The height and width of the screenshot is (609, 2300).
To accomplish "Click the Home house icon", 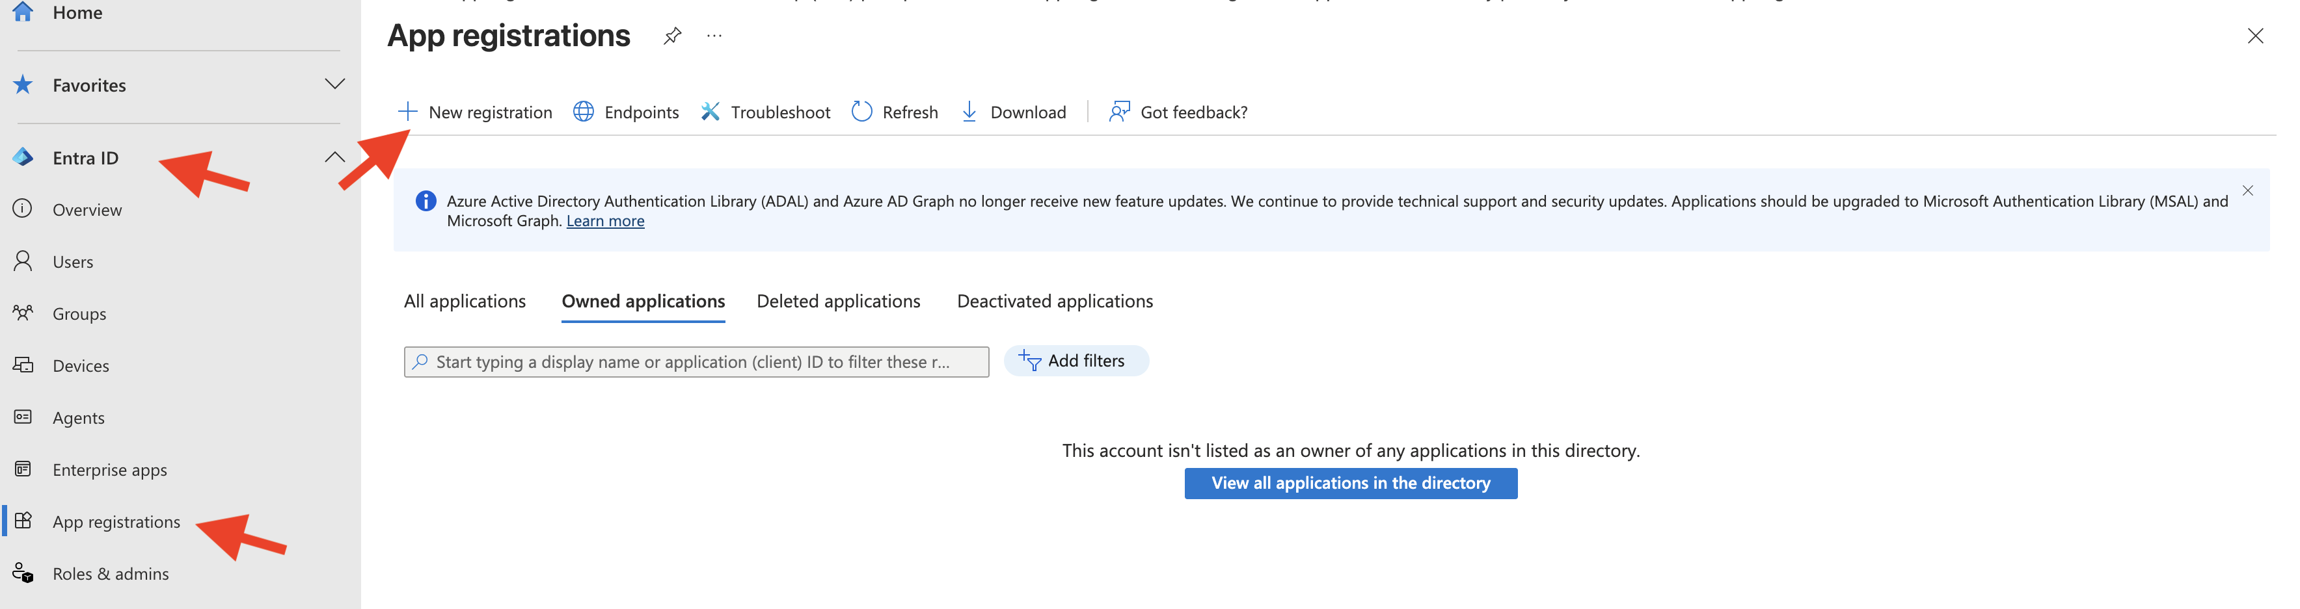I will (23, 12).
